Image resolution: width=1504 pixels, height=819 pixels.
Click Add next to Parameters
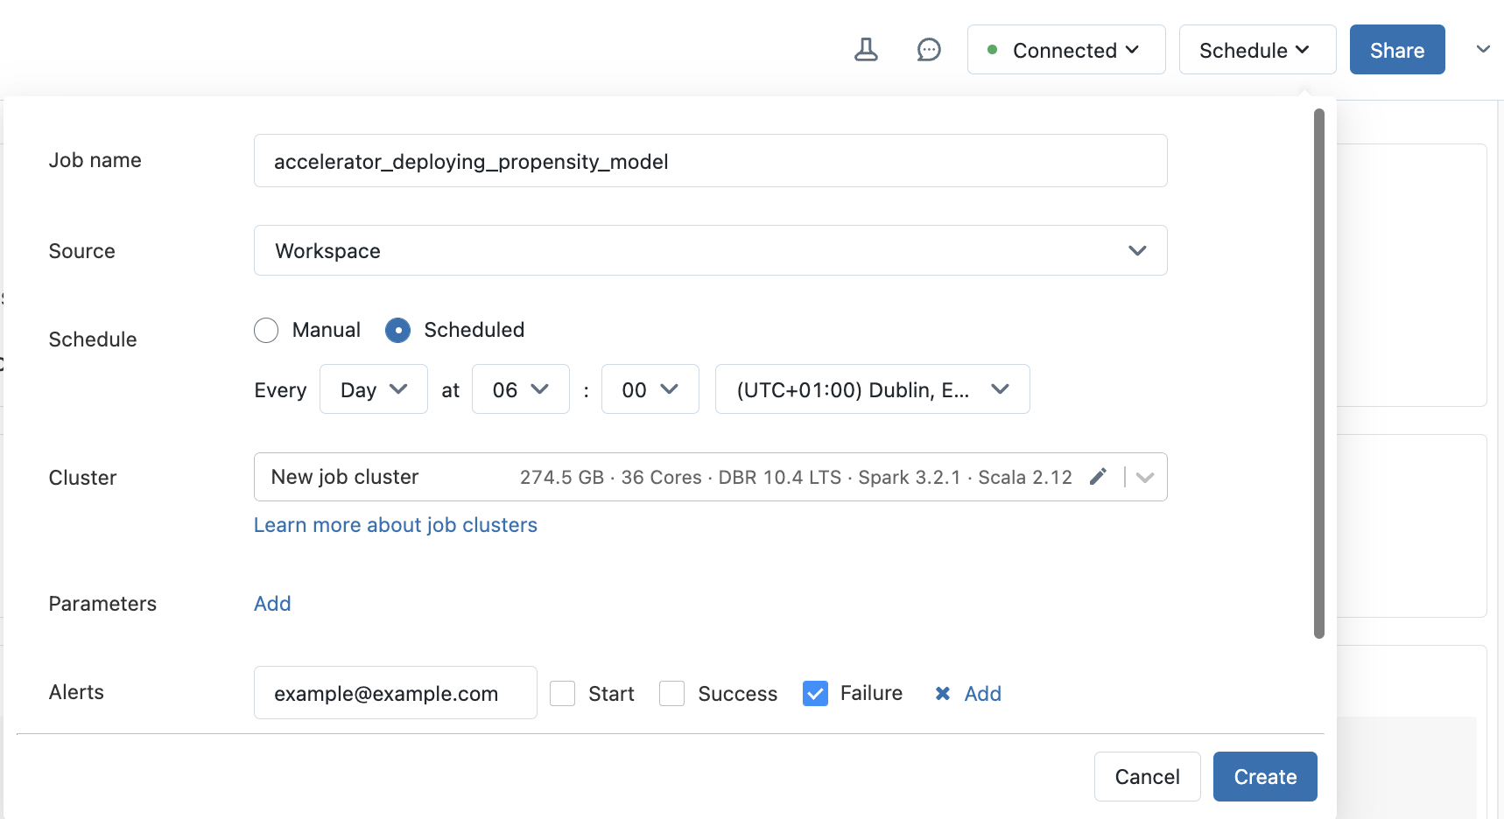pos(271,603)
